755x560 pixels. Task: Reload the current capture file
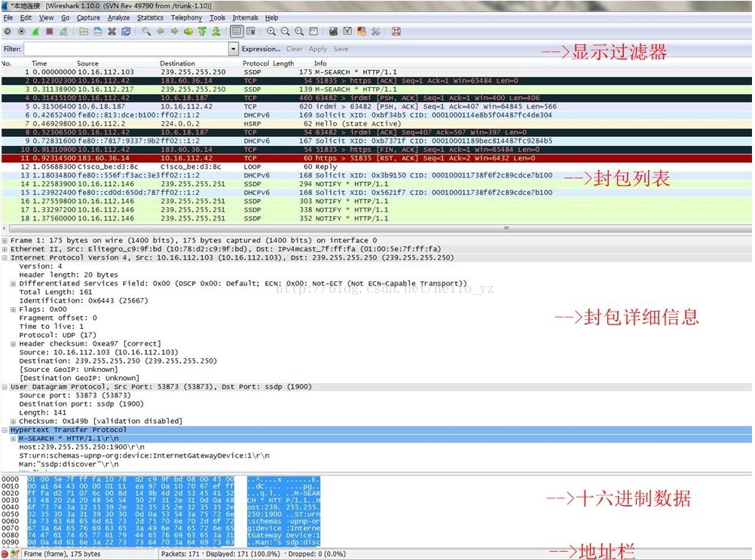(126, 32)
